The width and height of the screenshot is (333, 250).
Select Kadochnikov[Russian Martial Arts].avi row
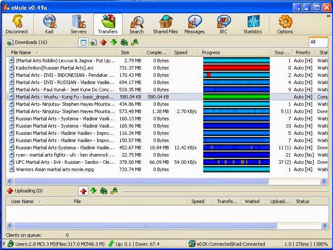coord(167,68)
